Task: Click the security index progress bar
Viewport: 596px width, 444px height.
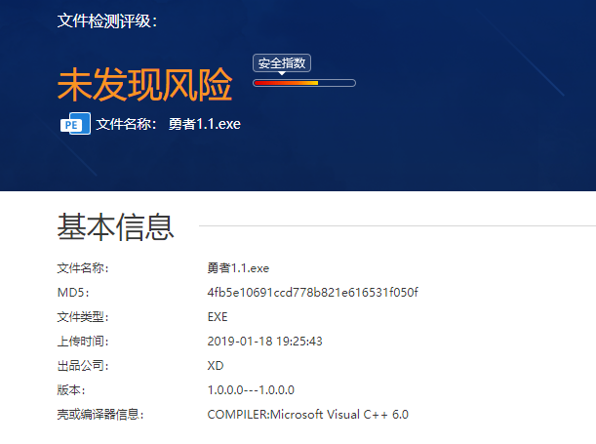Action: pyautogui.click(x=303, y=83)
